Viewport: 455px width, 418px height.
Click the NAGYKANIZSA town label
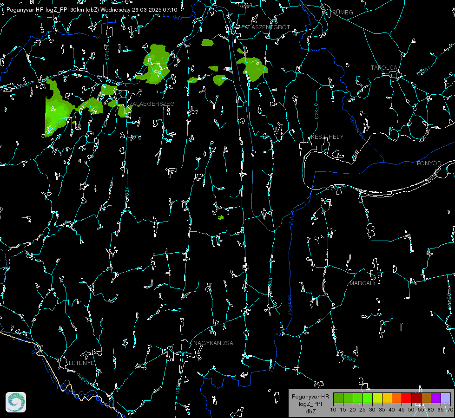click(213, 343)
